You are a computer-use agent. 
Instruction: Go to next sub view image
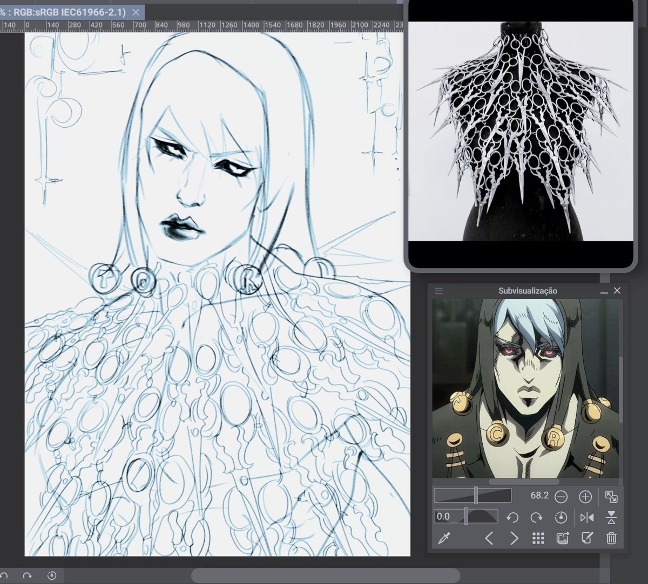click(514, 538)
